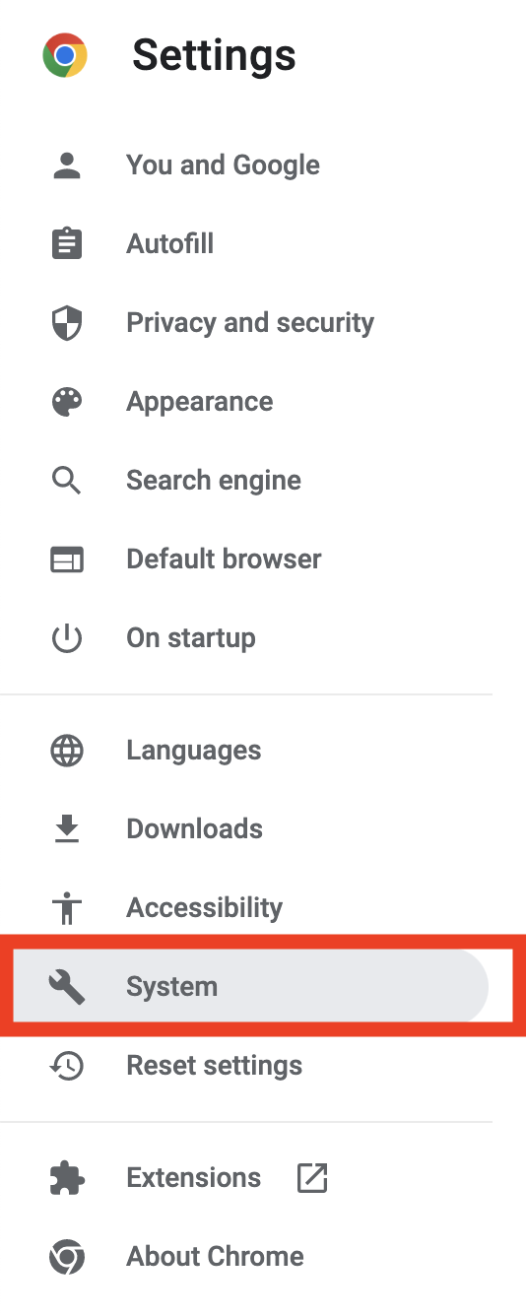Click the Downloads arrow icon
Viewport: 526px width, 1316px height.
click(67, 829)
